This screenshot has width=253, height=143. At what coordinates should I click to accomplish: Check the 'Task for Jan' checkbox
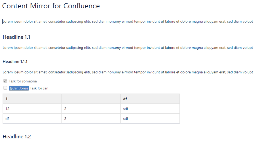point(5,88)
